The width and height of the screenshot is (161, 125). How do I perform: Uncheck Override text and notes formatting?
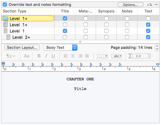5,5
